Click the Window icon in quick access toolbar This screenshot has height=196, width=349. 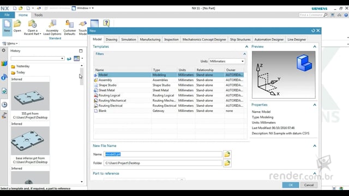74,8
